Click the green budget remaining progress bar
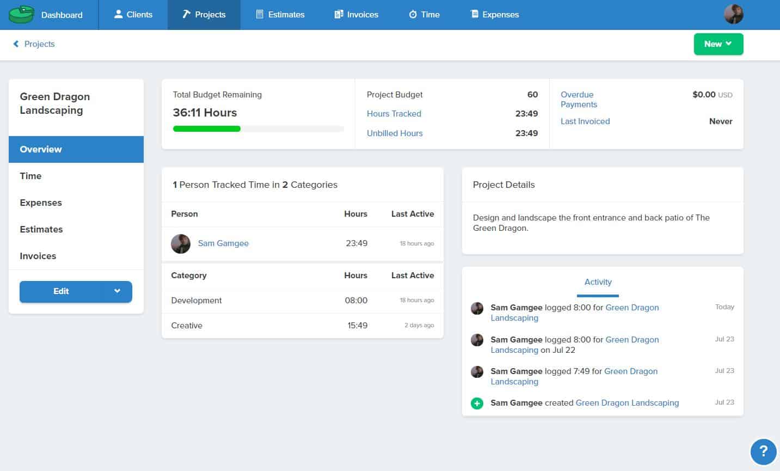This screenshot has height=471, width=780. [x=207, y=129]
